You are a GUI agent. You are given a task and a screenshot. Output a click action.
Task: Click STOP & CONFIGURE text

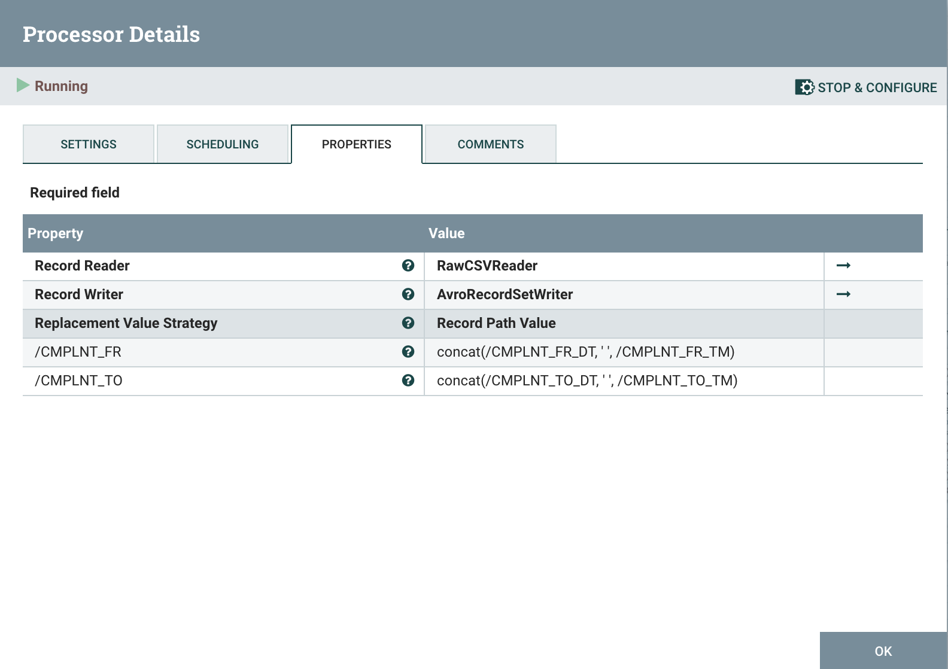877,87
